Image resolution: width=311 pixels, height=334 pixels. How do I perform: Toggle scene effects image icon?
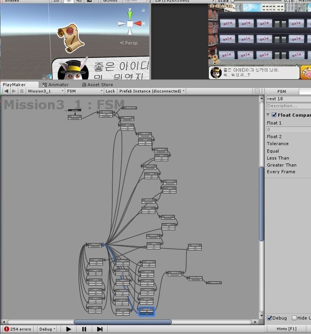(89, 1)
